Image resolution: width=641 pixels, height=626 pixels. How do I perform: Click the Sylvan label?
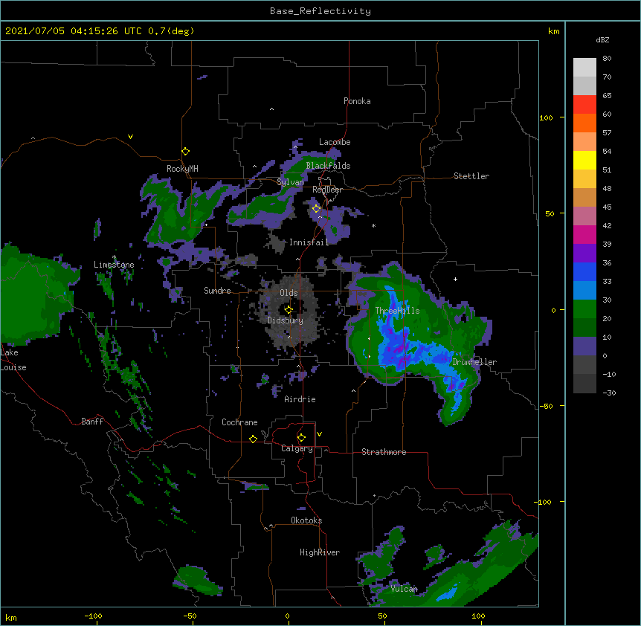point(290,182)
